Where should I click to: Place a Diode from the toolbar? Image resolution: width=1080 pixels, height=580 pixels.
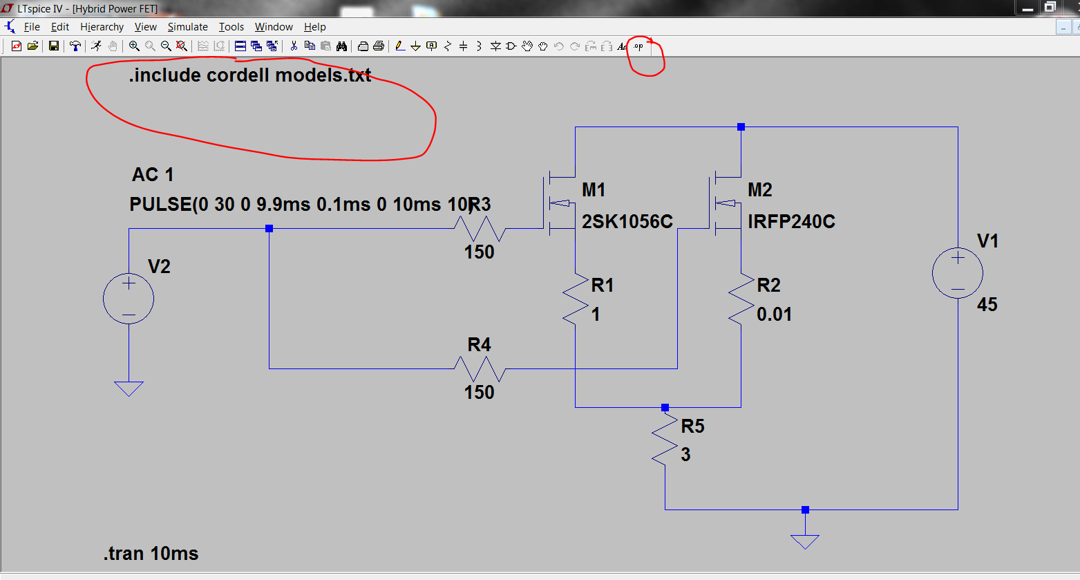tap(495, 46)
